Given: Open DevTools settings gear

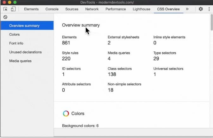Looking at the screenshot, I should tap(201, 9).
